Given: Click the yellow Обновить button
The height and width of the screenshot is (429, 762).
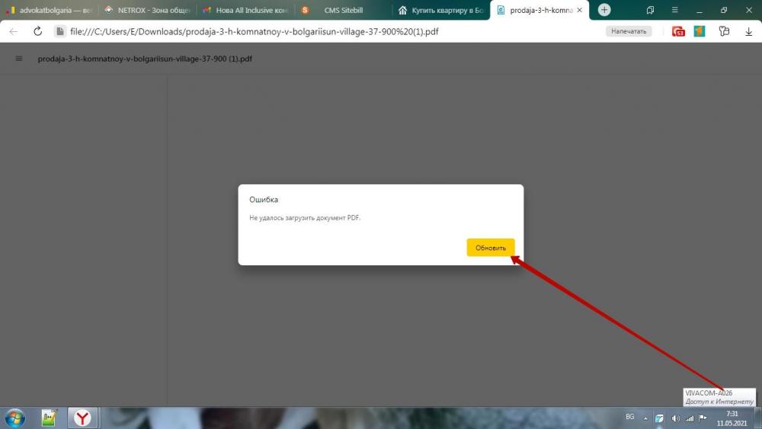Looking at the screenshot, I should pos(491,248).
